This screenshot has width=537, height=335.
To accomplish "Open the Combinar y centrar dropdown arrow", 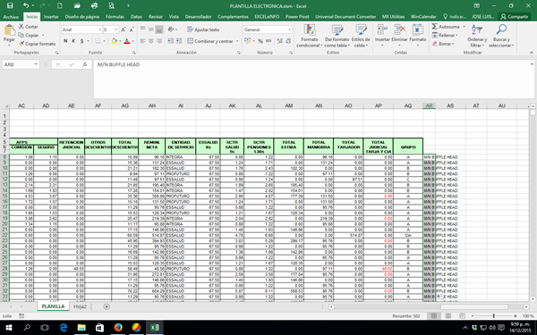I will (237, 41).
